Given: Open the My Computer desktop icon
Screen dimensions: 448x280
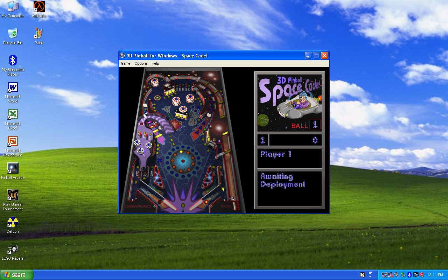Looking at the screenshot, I should click(13, 9).
